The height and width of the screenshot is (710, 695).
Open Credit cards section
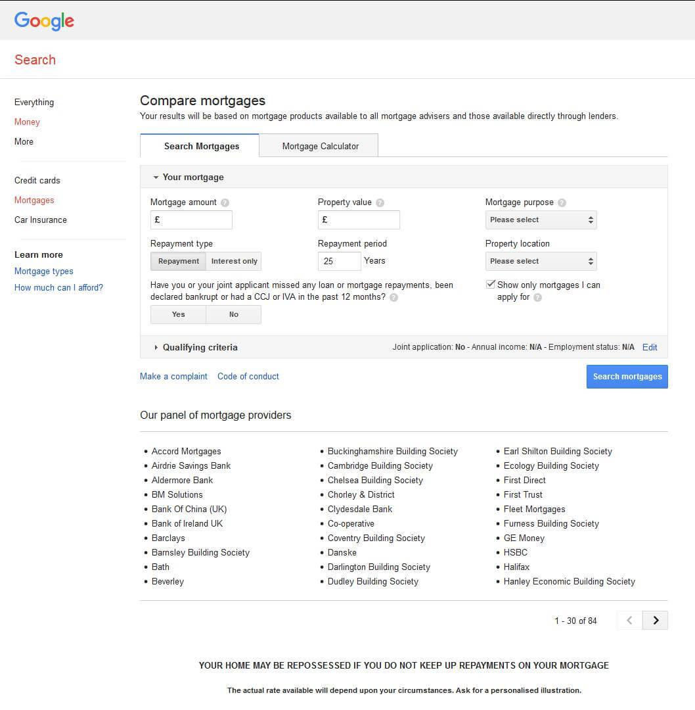(37, 181)
